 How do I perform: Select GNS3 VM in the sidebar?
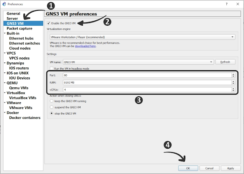(23, 23)
